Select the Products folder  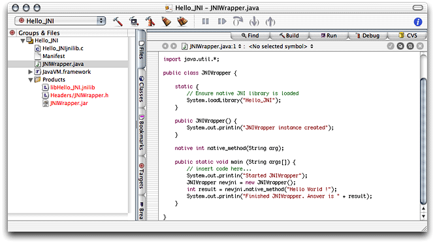[x=54, y=80]
